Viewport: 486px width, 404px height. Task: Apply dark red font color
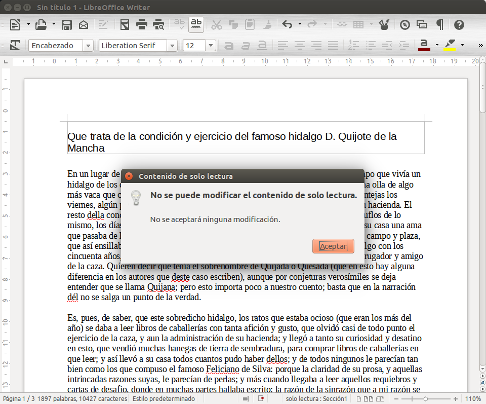pos(424,45)
